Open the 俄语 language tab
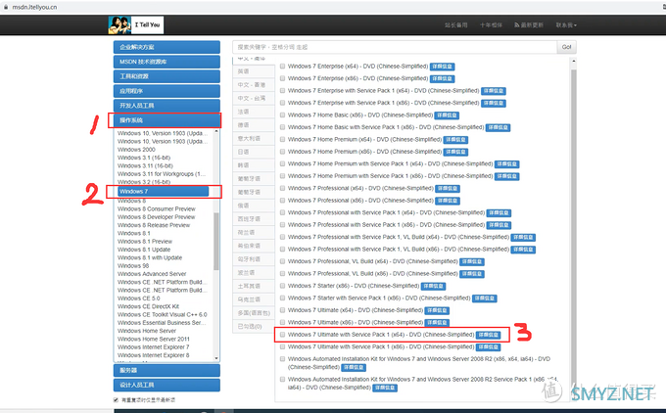Viewport: 666px width, 413px height. (x=254, y=206)
